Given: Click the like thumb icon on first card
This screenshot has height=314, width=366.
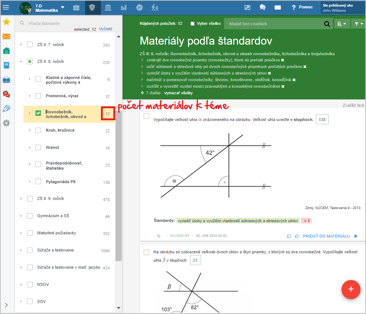Looking at the screenshot, I should click(297, 236).
